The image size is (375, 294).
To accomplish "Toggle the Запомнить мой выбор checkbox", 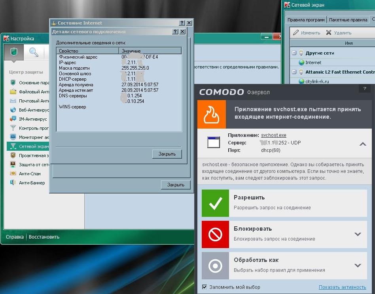I will point(205,287).
